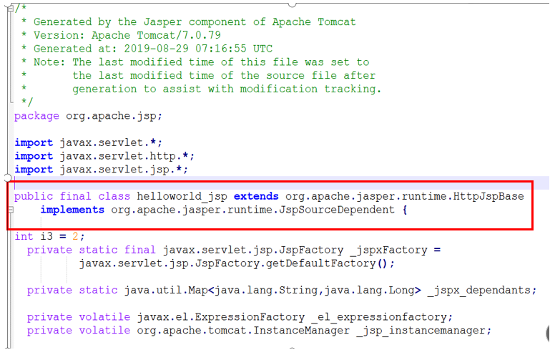Screen dimensions: 550x350
Task: Click on 'javax.servlet.http.*;' import line
Action: (127, 156)
